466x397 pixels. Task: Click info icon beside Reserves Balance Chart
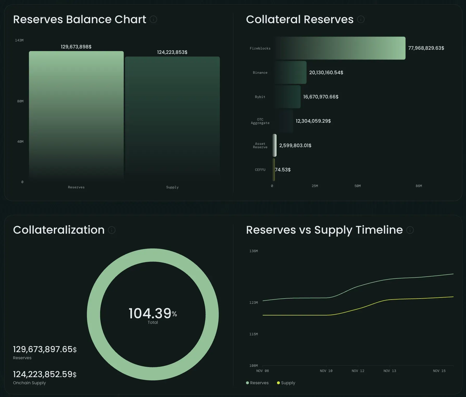[153, 19]
